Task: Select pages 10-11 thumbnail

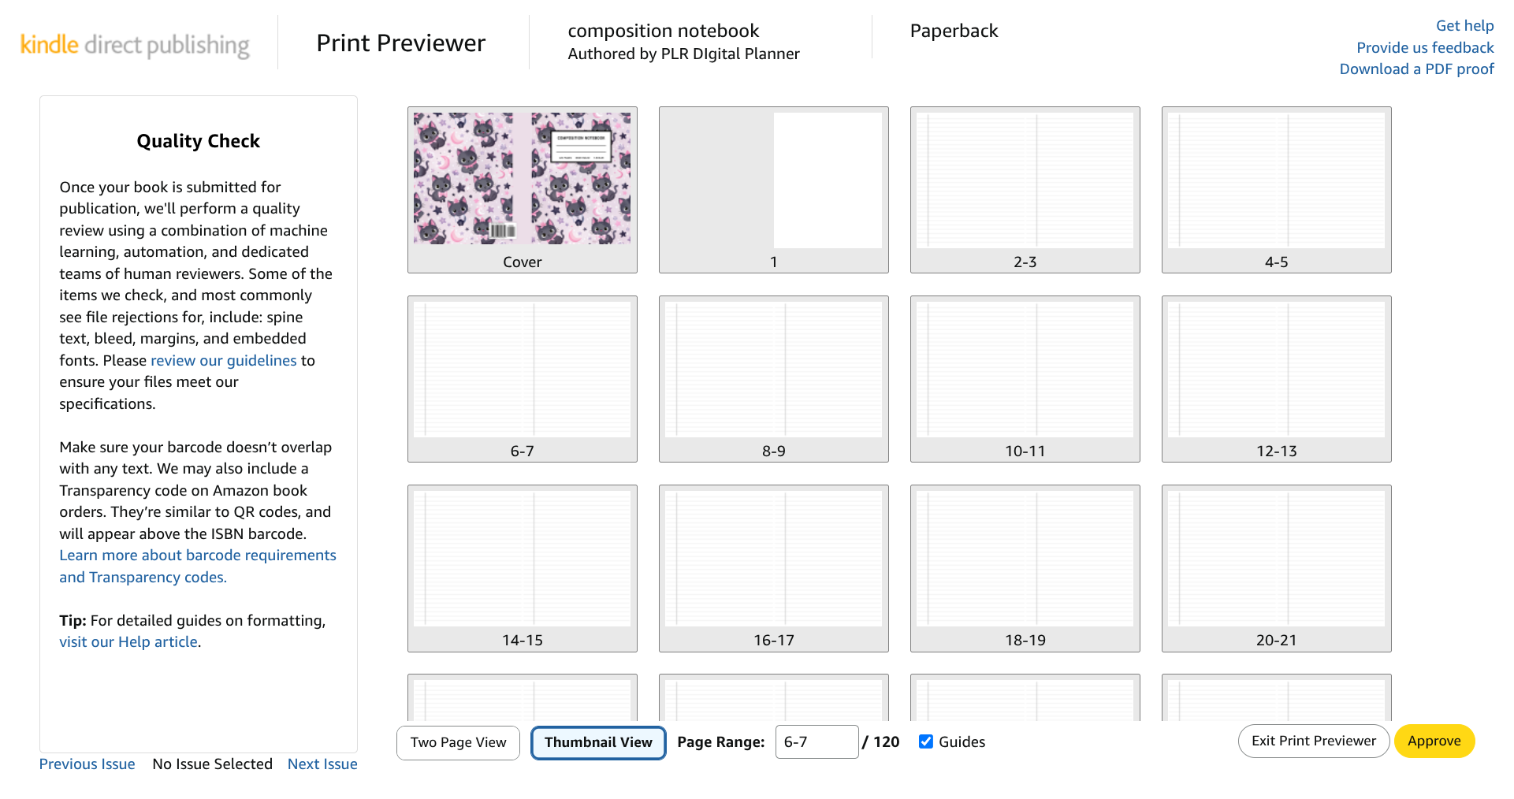Action: (1025, 379)
